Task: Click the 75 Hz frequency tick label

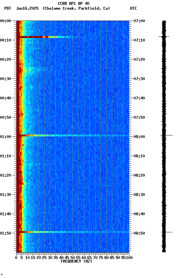Action: [101, 258]
